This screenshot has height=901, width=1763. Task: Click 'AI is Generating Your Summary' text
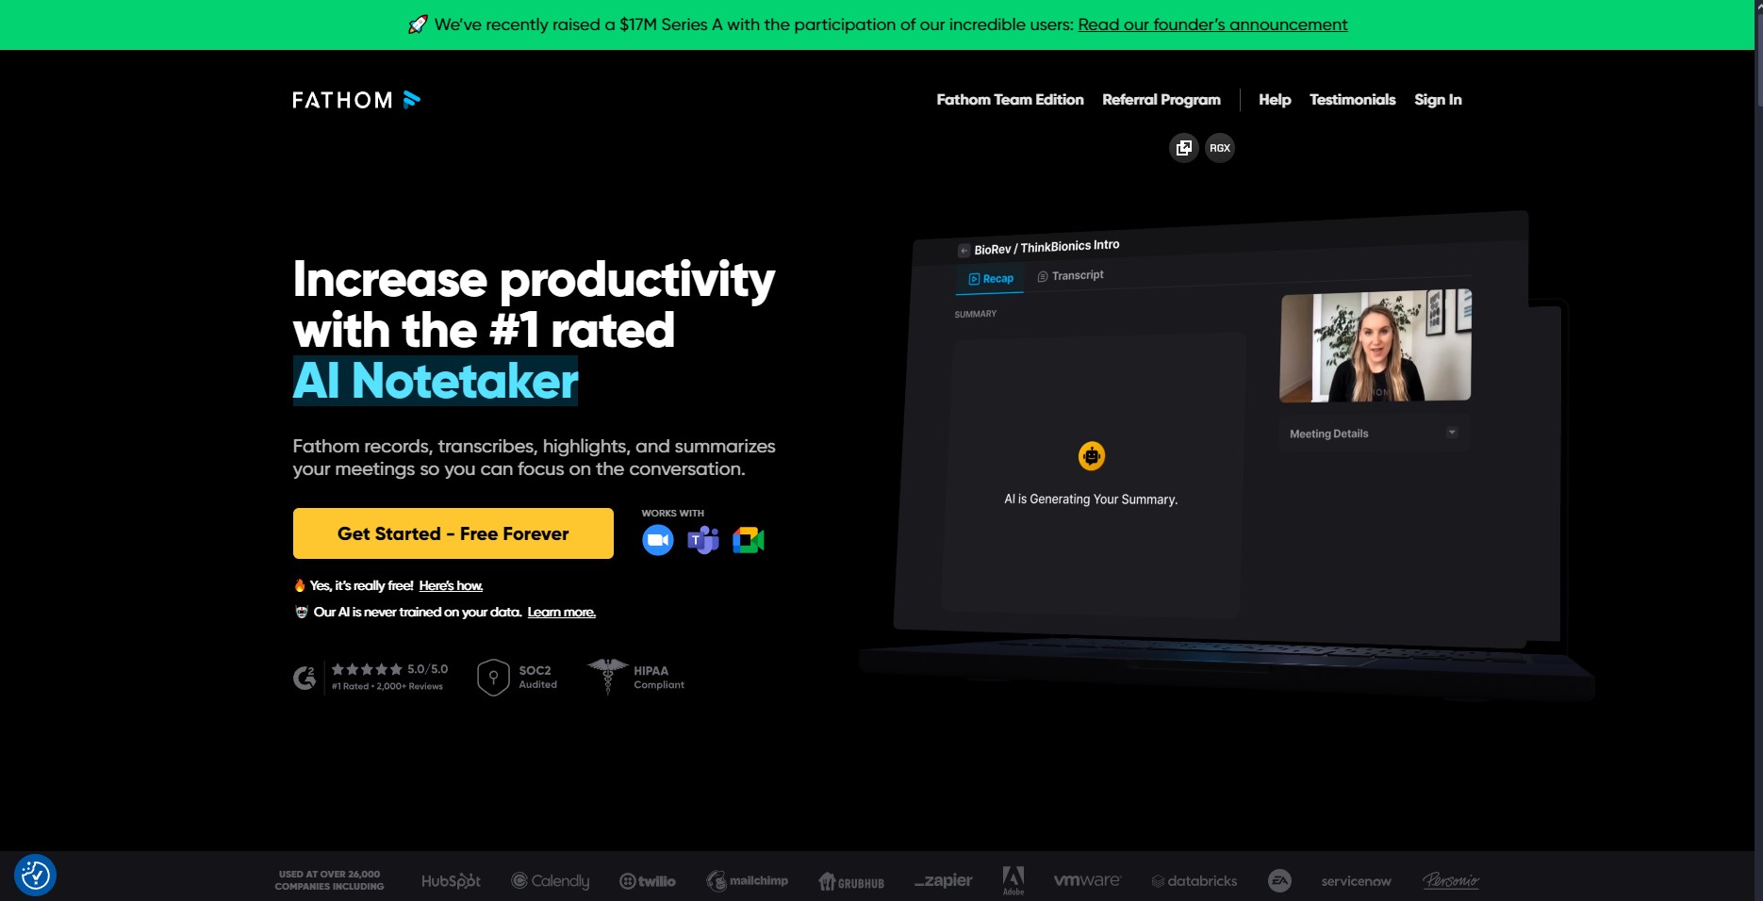coord(1091,500)
